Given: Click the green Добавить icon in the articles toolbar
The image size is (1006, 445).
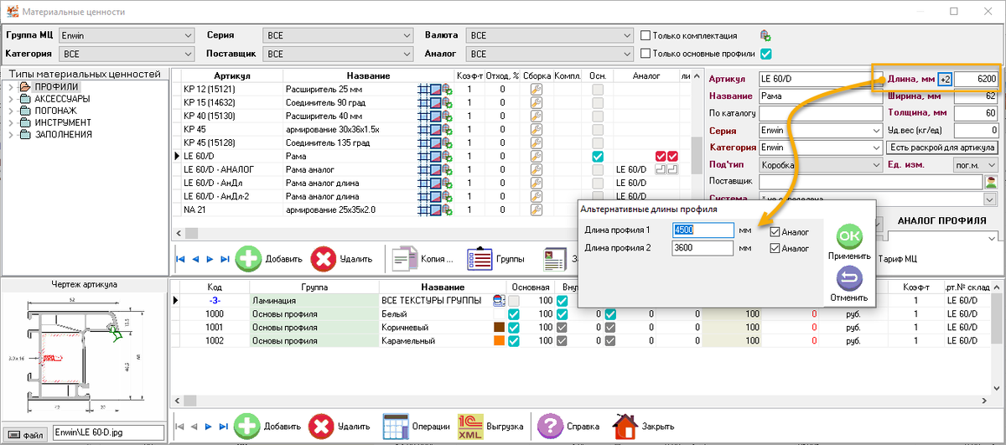Looking at the screenshot, I should (x=248, y=259).
